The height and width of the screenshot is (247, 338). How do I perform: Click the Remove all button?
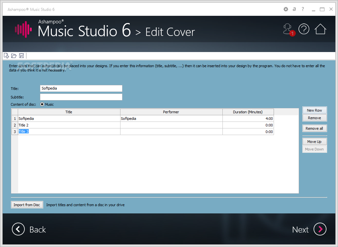[x=315, y=128]
